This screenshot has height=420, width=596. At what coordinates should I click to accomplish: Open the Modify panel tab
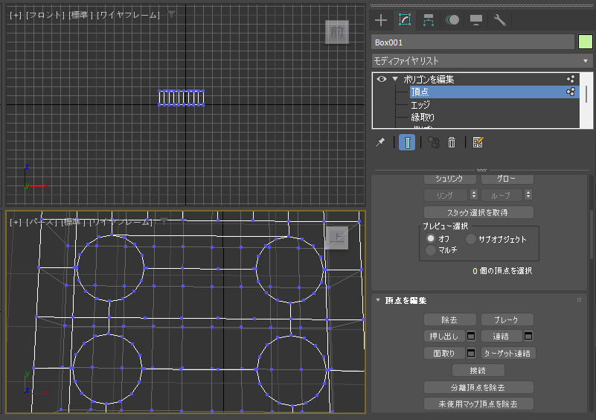click(405, 20)
